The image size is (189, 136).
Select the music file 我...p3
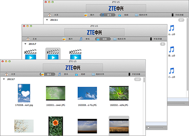tap(172, 52)
